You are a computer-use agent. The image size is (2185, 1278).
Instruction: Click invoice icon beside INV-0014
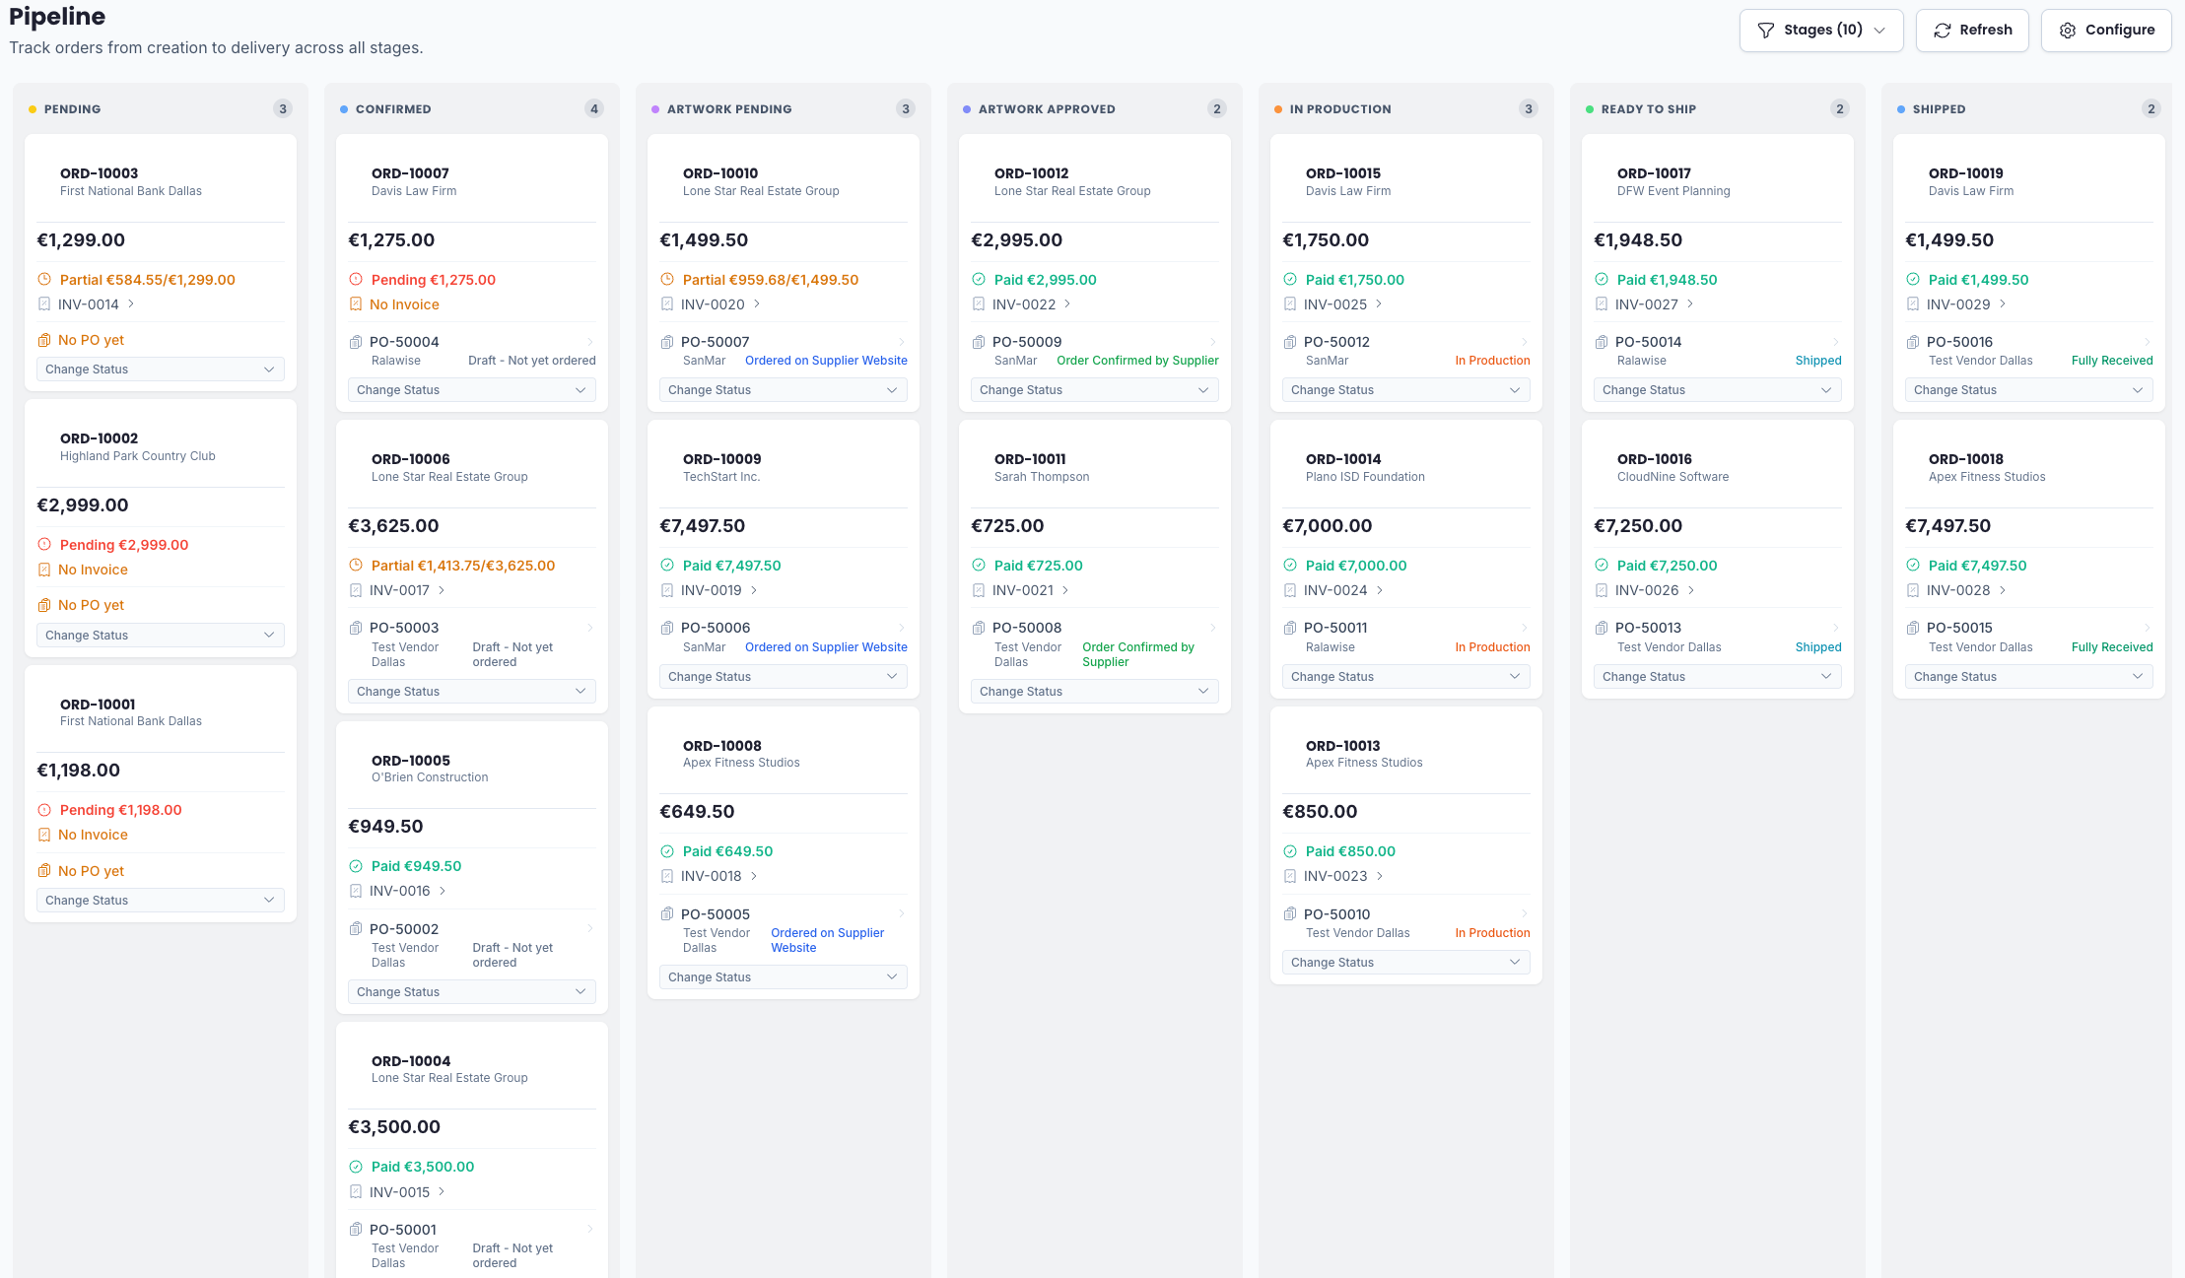point(44,304)
